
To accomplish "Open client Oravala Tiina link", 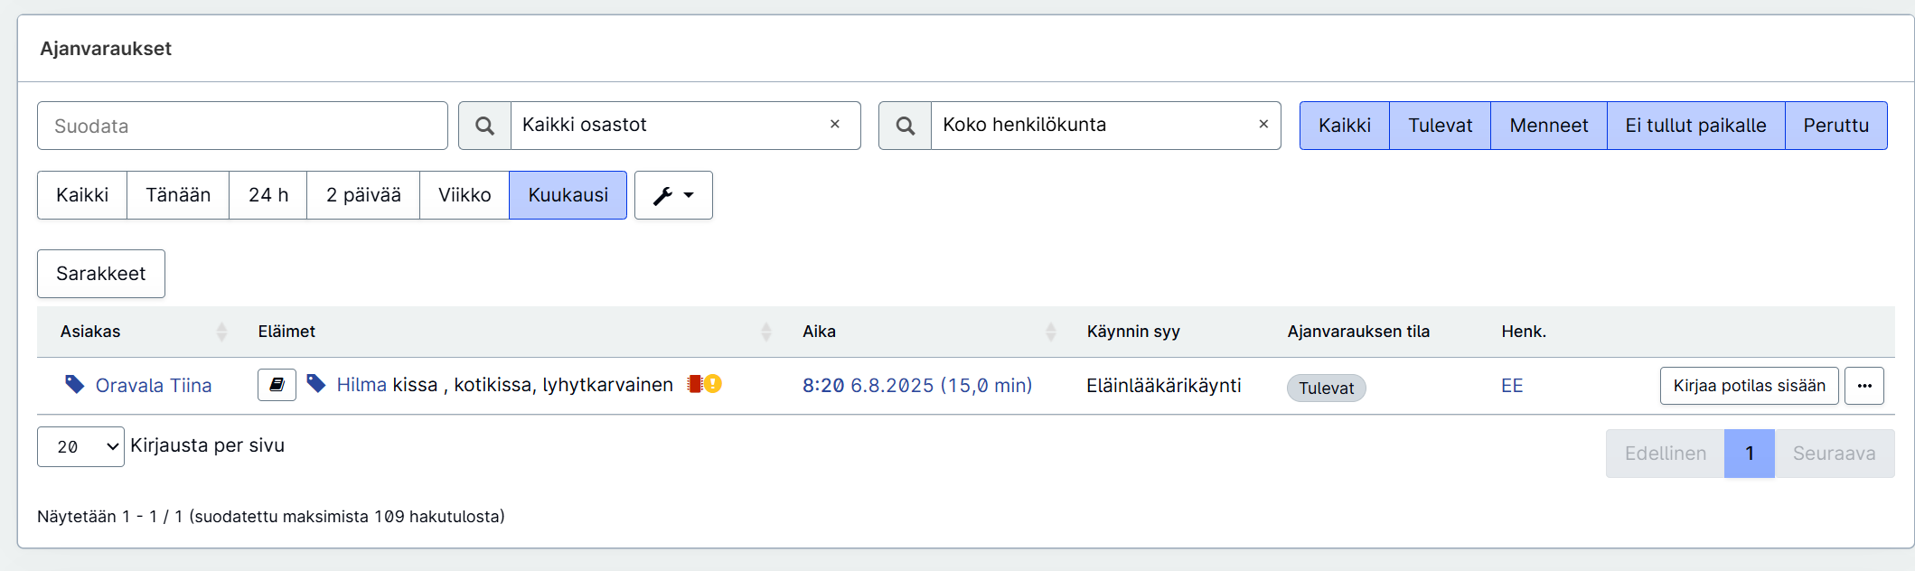I will tap(154, 386).
